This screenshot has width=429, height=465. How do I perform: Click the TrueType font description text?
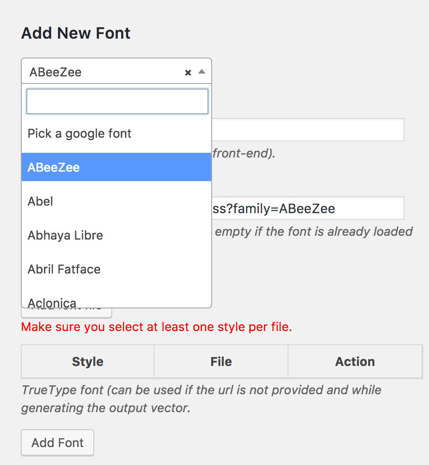[201, 399]
